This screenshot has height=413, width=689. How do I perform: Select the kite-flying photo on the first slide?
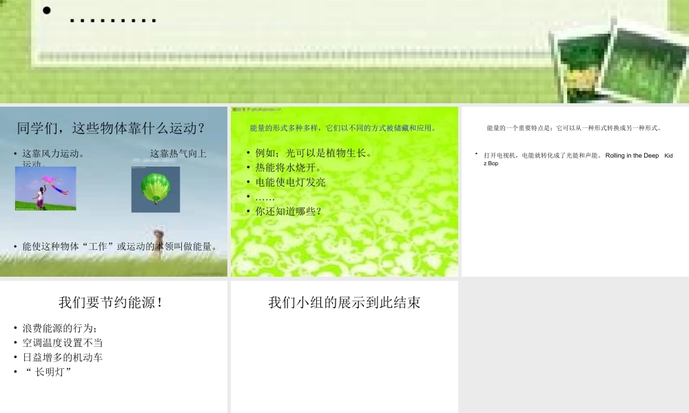tap(46, 190)
